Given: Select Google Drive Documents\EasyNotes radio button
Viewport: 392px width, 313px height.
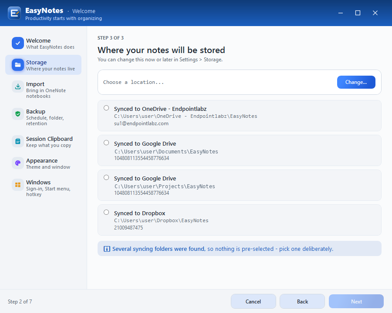Looking at the screenshot, I should tap(106, 143).
